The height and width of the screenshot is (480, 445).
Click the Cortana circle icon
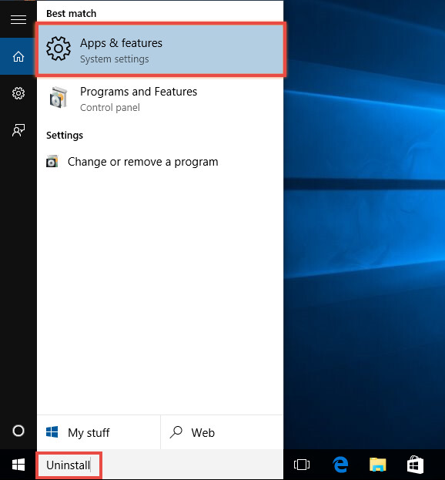(18, 431)
